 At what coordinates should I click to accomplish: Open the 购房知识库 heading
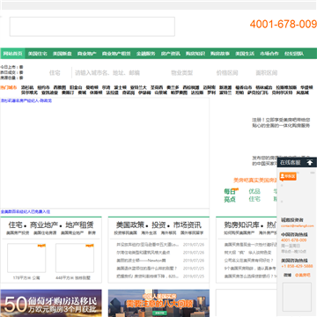pyautogui.click(x=242, y=225)
